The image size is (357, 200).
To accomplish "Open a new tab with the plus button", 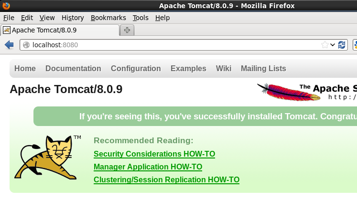I will [127, 30].
